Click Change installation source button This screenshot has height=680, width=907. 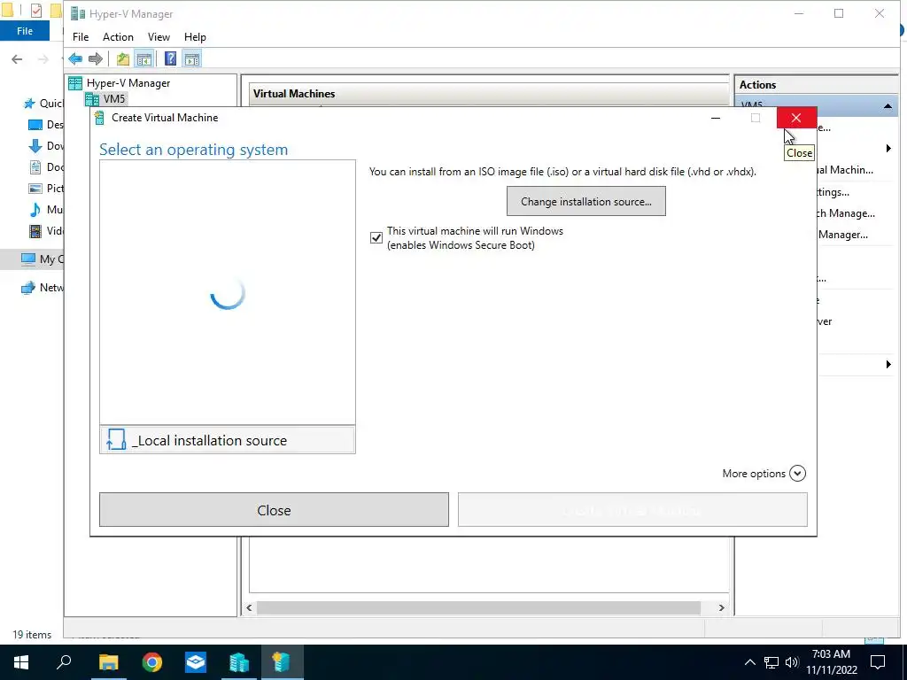pos(586,201)
